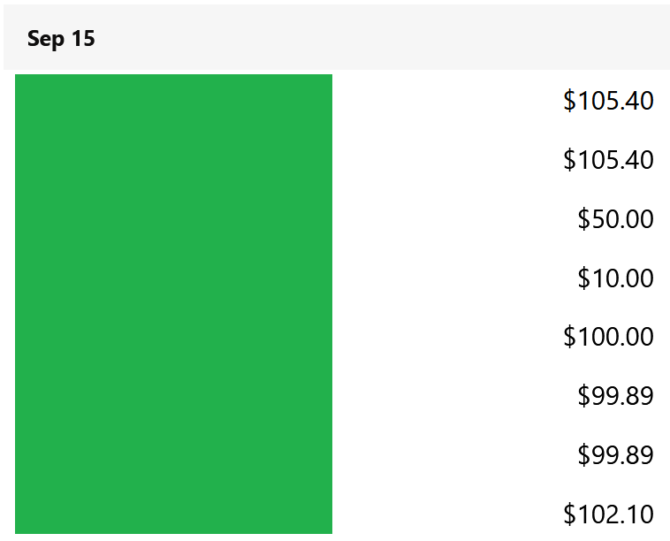Select the $50.00 transaction amount
Screen dimensions: 670x541
(x=615, y=219)
